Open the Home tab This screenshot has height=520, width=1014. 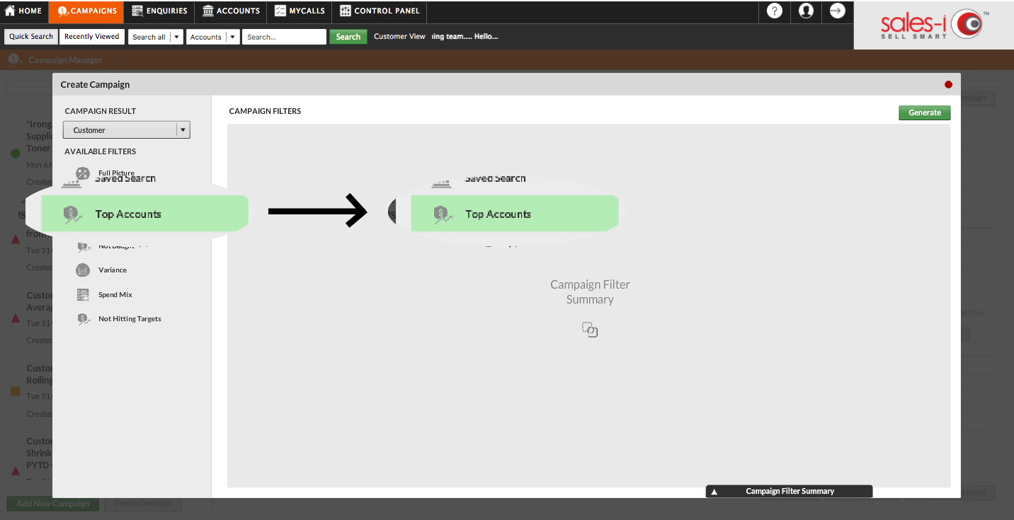point(23,11)
